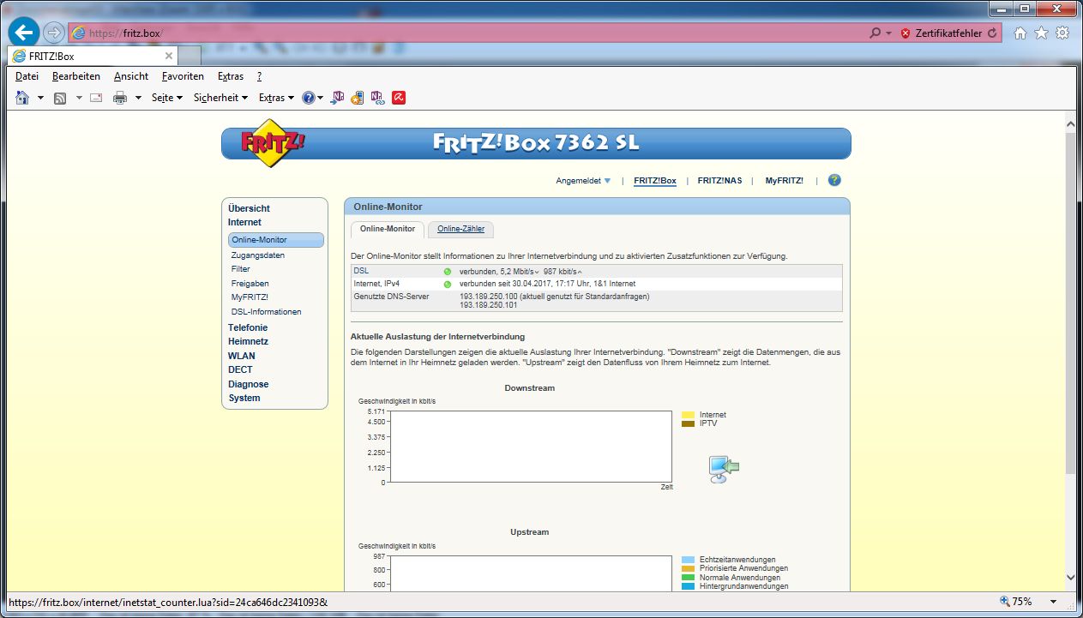1083x618 pixels.
Task: Select the Online-Monitor tab
Action: 387,229
